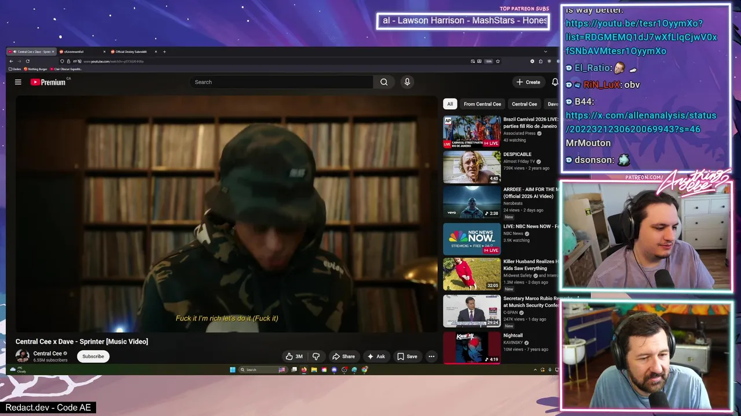Click the '6.55M subscribers' text
The height and width of the screenshot is (416, 741).
(50, 360)
